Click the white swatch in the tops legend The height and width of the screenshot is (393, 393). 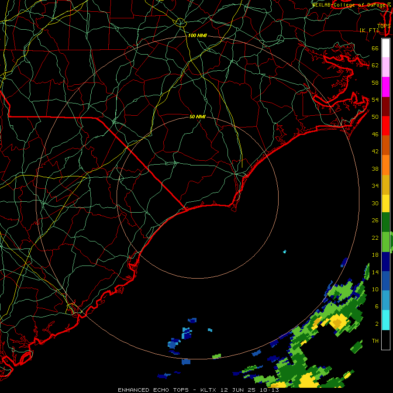[x=386, y=48]
